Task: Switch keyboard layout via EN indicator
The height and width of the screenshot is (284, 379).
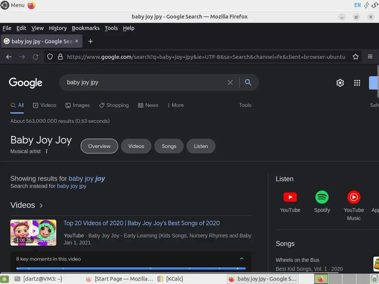Action: [x=357, y=5]
